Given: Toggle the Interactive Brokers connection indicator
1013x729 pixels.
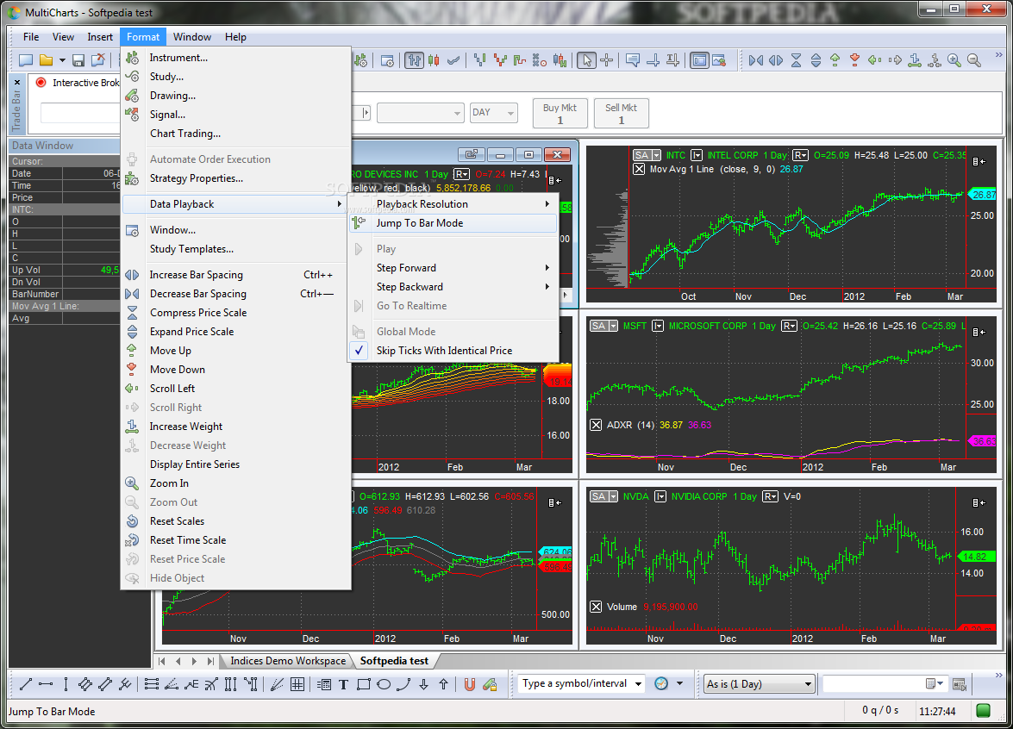Looking at the screenshot, I should click(x=41, y=83).
